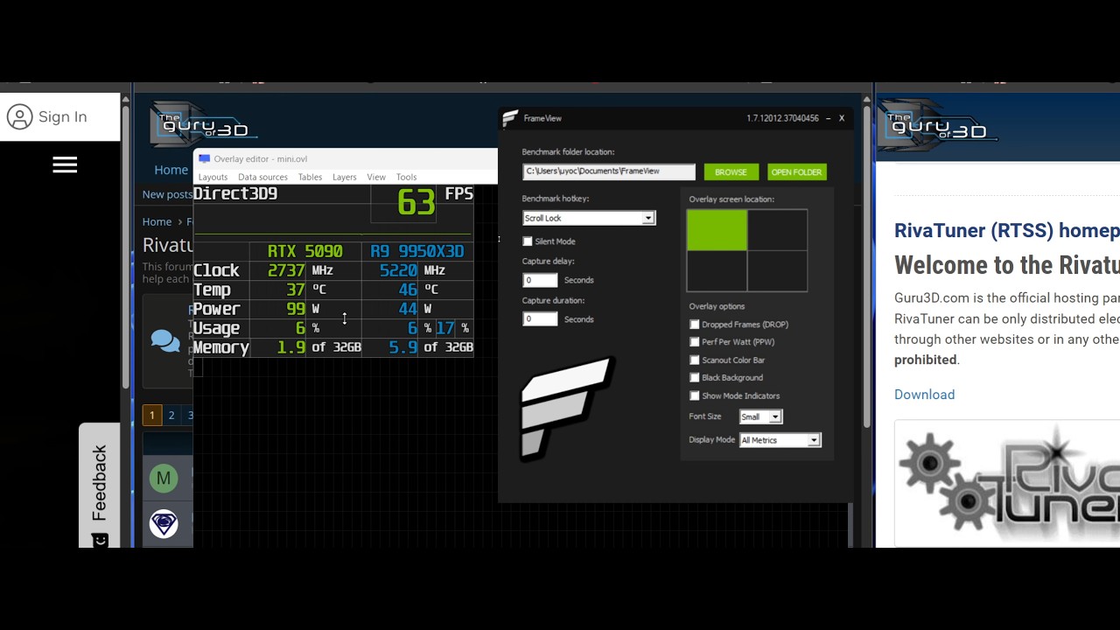Open Tables menu in Overlay editor

(x=310, y=177)
